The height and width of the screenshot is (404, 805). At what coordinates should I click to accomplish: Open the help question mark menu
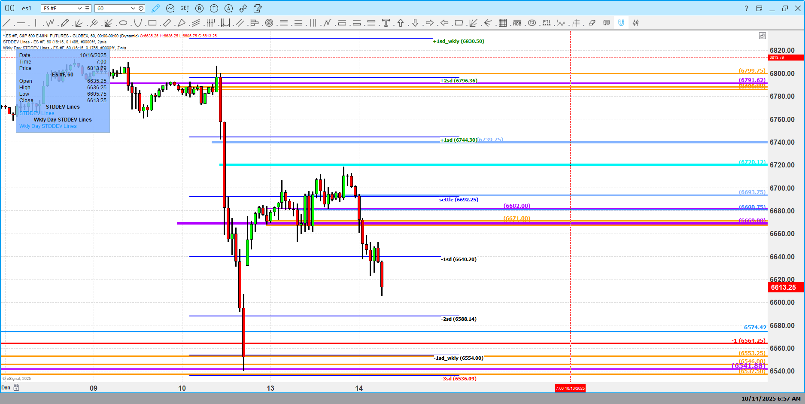click(746, 8)
